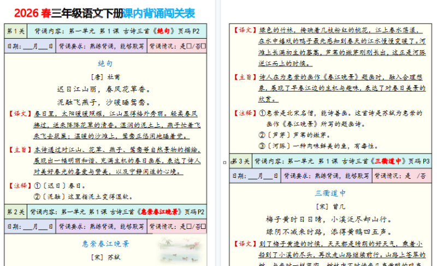Click 背诵要求 cell under 第2关

point(102,227)
